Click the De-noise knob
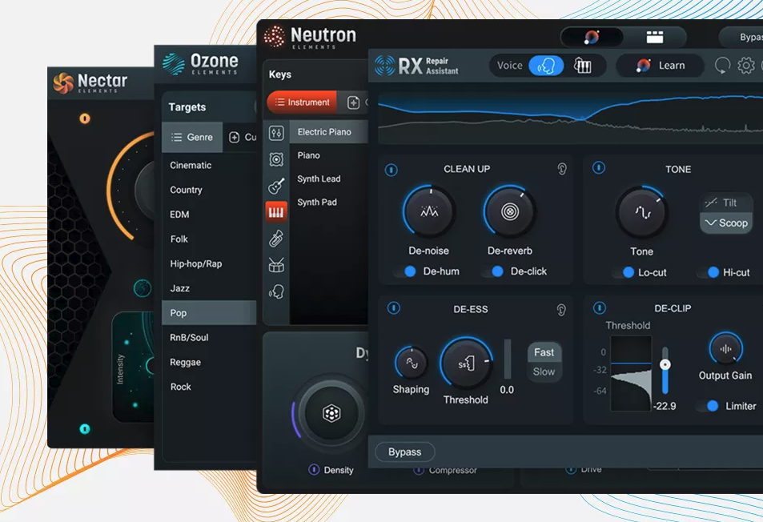 pyautogui.click(x=428, y=211)
